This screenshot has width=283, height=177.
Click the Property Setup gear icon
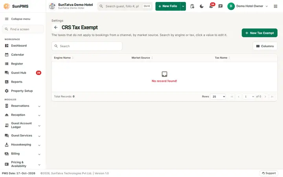click(7, 91)
